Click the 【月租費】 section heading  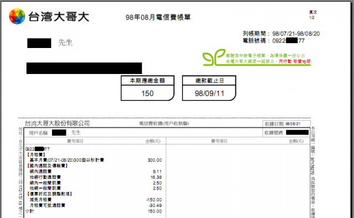(x=36, y=155)
